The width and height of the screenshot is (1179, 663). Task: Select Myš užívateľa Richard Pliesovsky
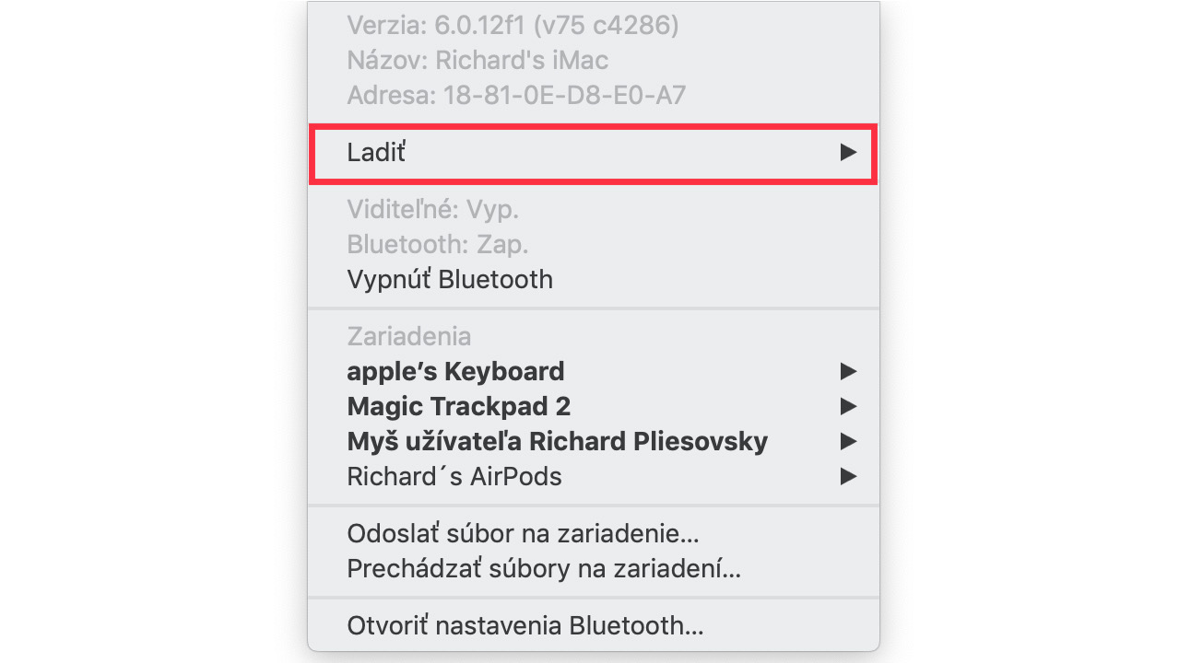click(593, 441)
